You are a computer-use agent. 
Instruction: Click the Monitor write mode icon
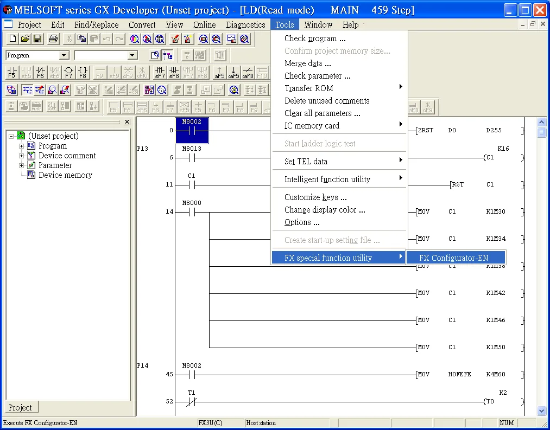[65, 90]
